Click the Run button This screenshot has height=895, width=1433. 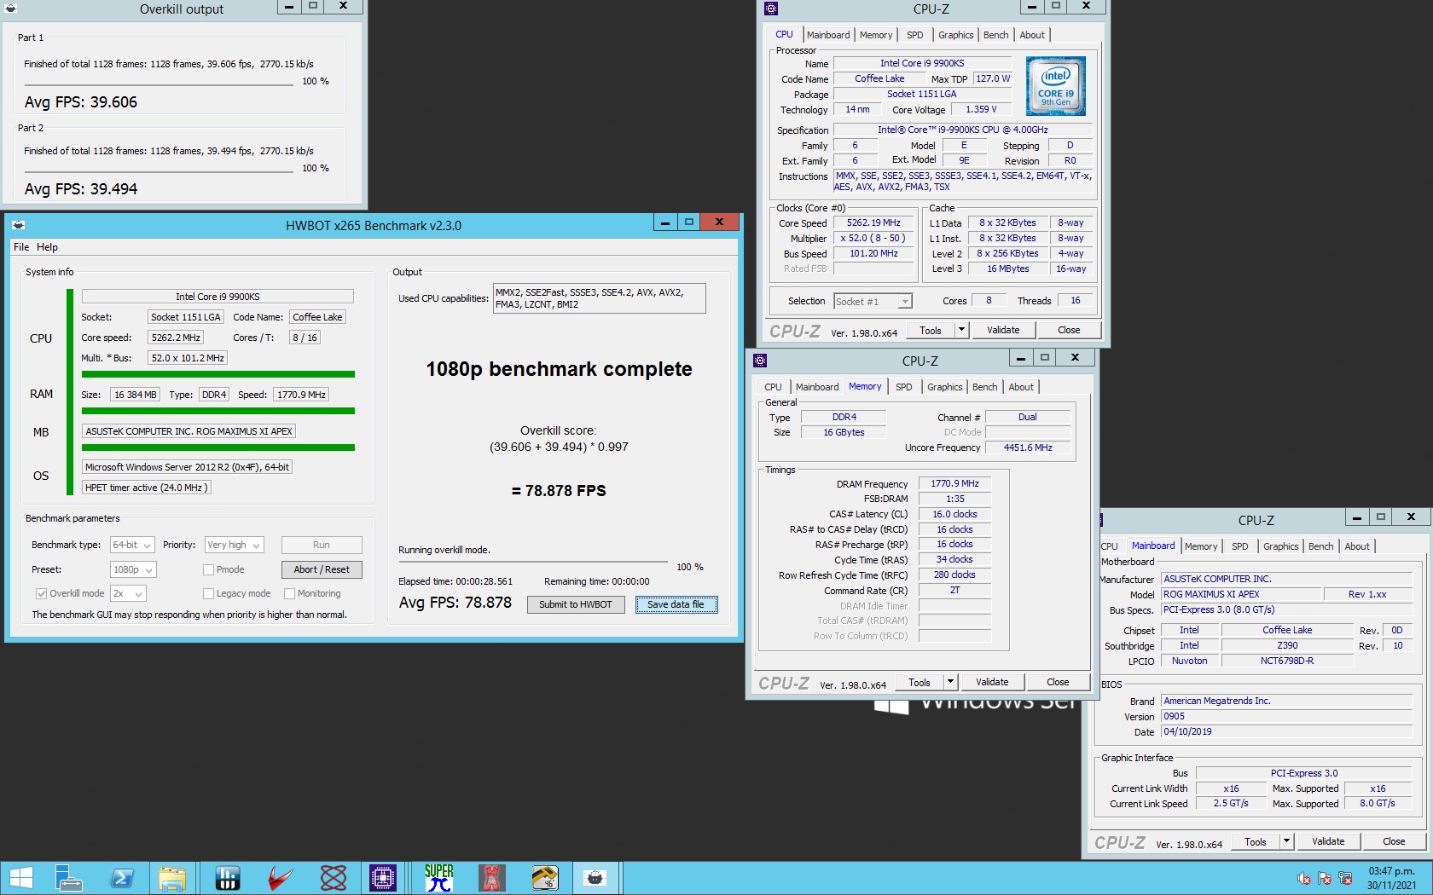322,545
